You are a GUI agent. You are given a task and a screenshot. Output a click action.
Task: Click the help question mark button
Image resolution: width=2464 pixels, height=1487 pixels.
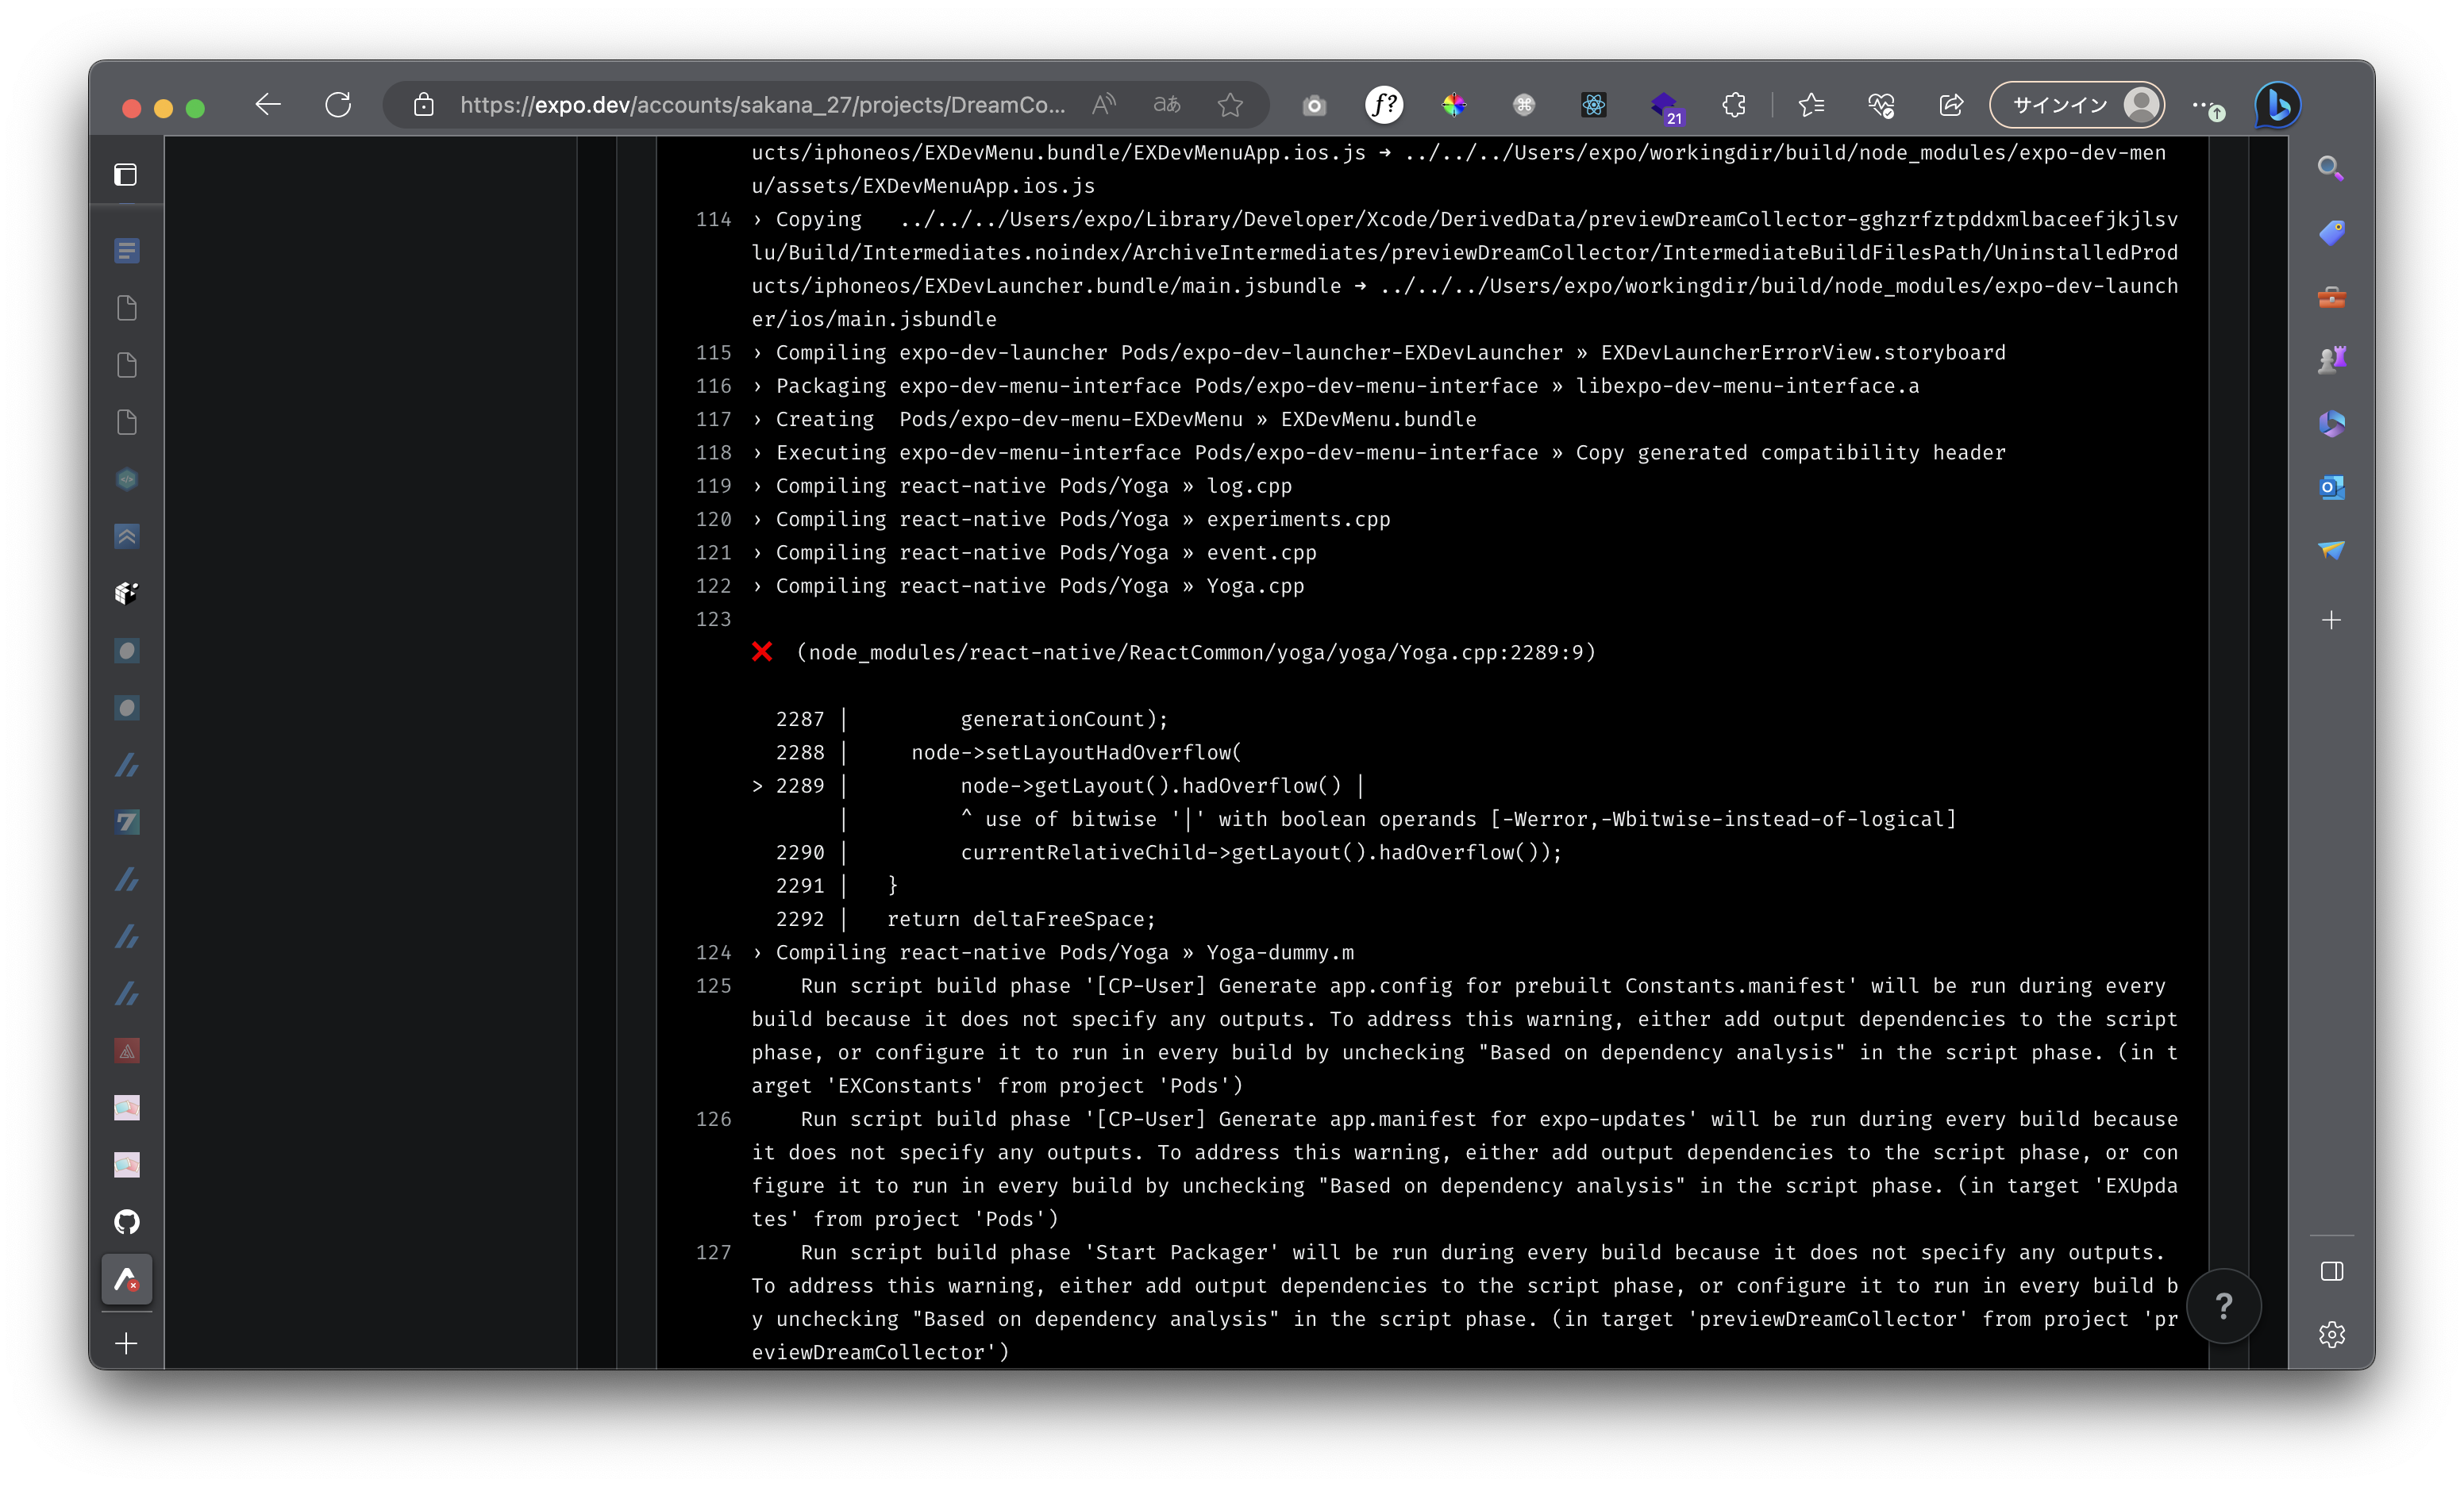(2223, 1306)
